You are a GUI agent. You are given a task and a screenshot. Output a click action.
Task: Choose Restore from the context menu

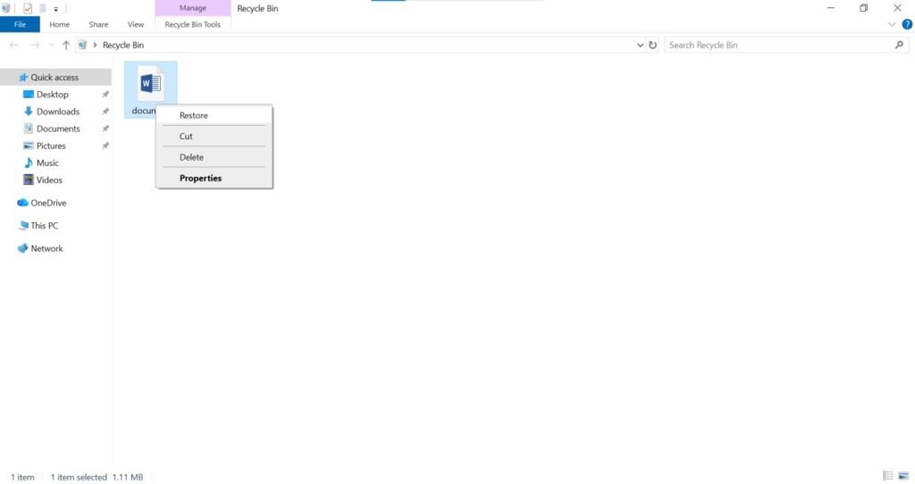(193, 115)
